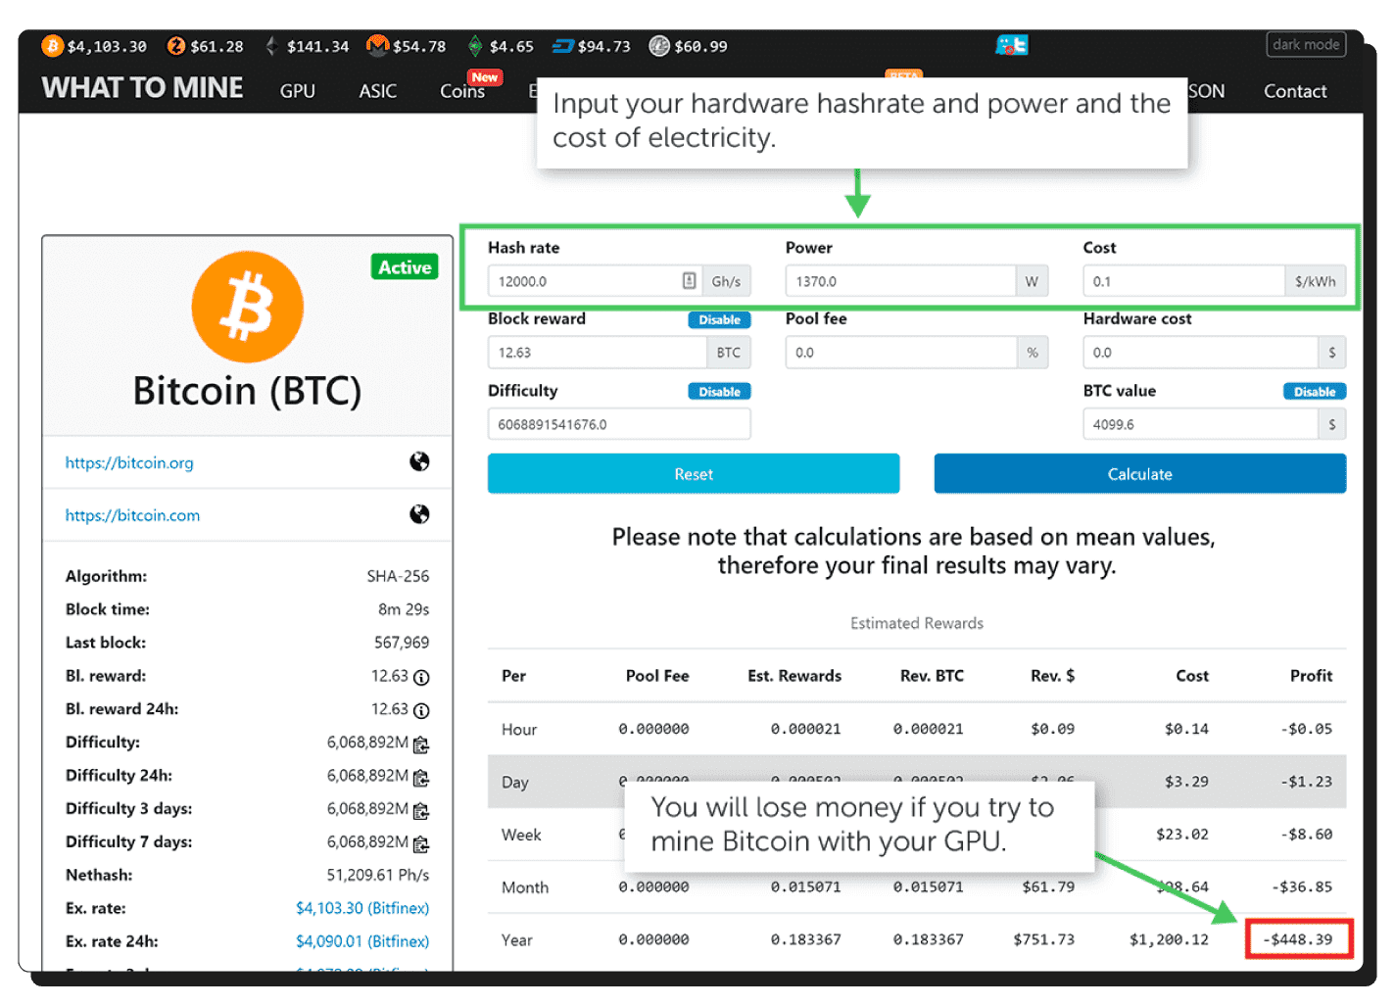
Task: Open the ASIC menu
Action: point(378,91)
